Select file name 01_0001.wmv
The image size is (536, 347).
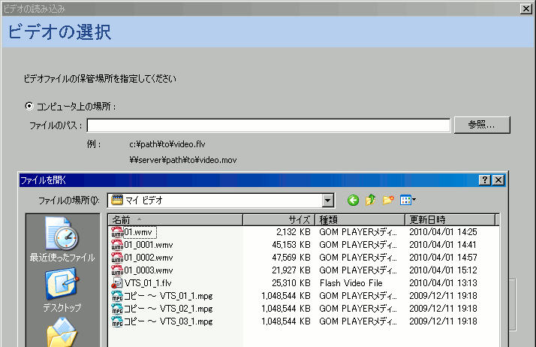(149, 245)
